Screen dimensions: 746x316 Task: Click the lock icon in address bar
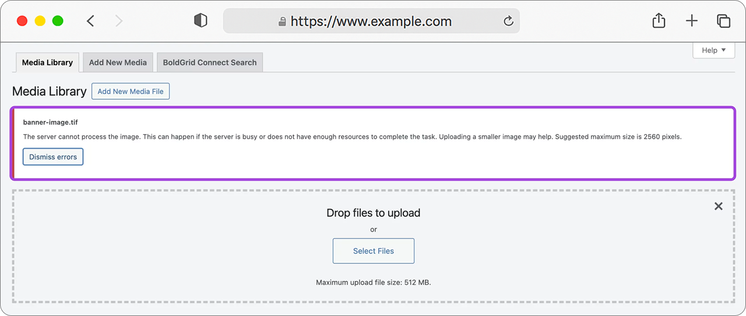(x=282, y=22)
